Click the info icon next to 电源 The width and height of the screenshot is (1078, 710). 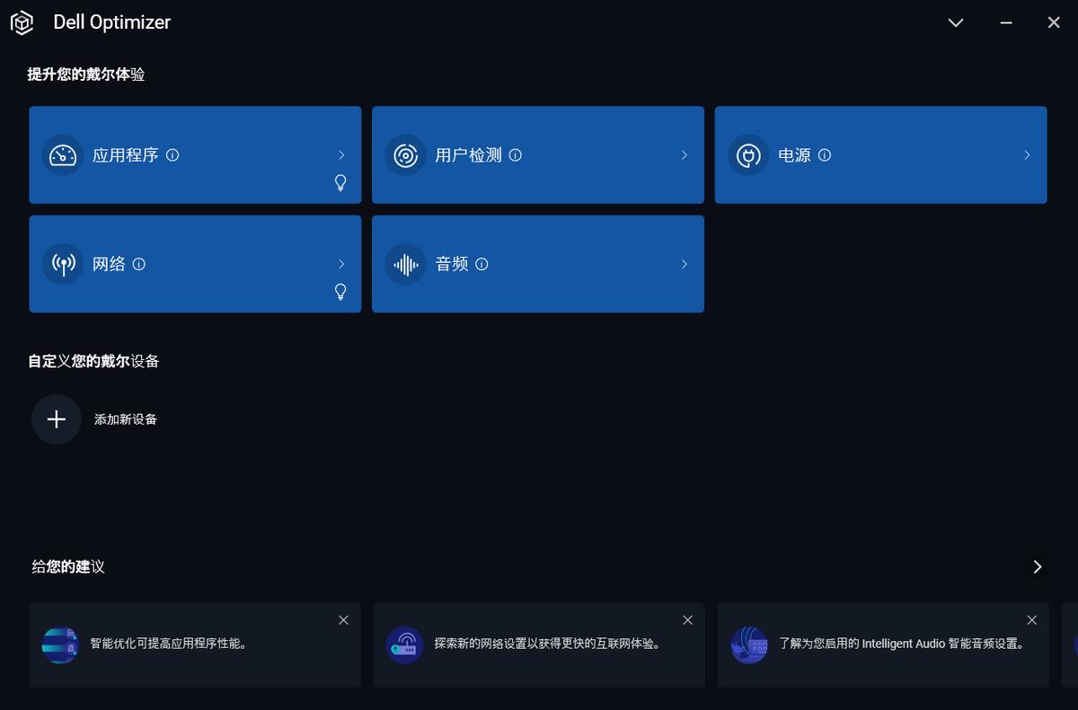[826, 154]
